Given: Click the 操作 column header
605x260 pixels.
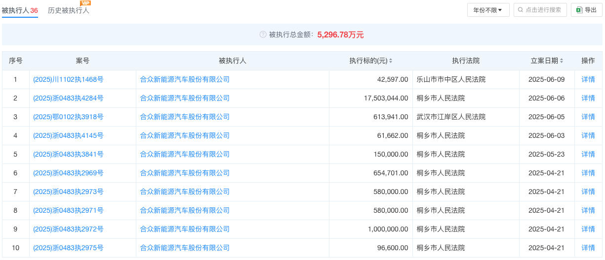Looking at the screenshot, I should pos(588,61).
